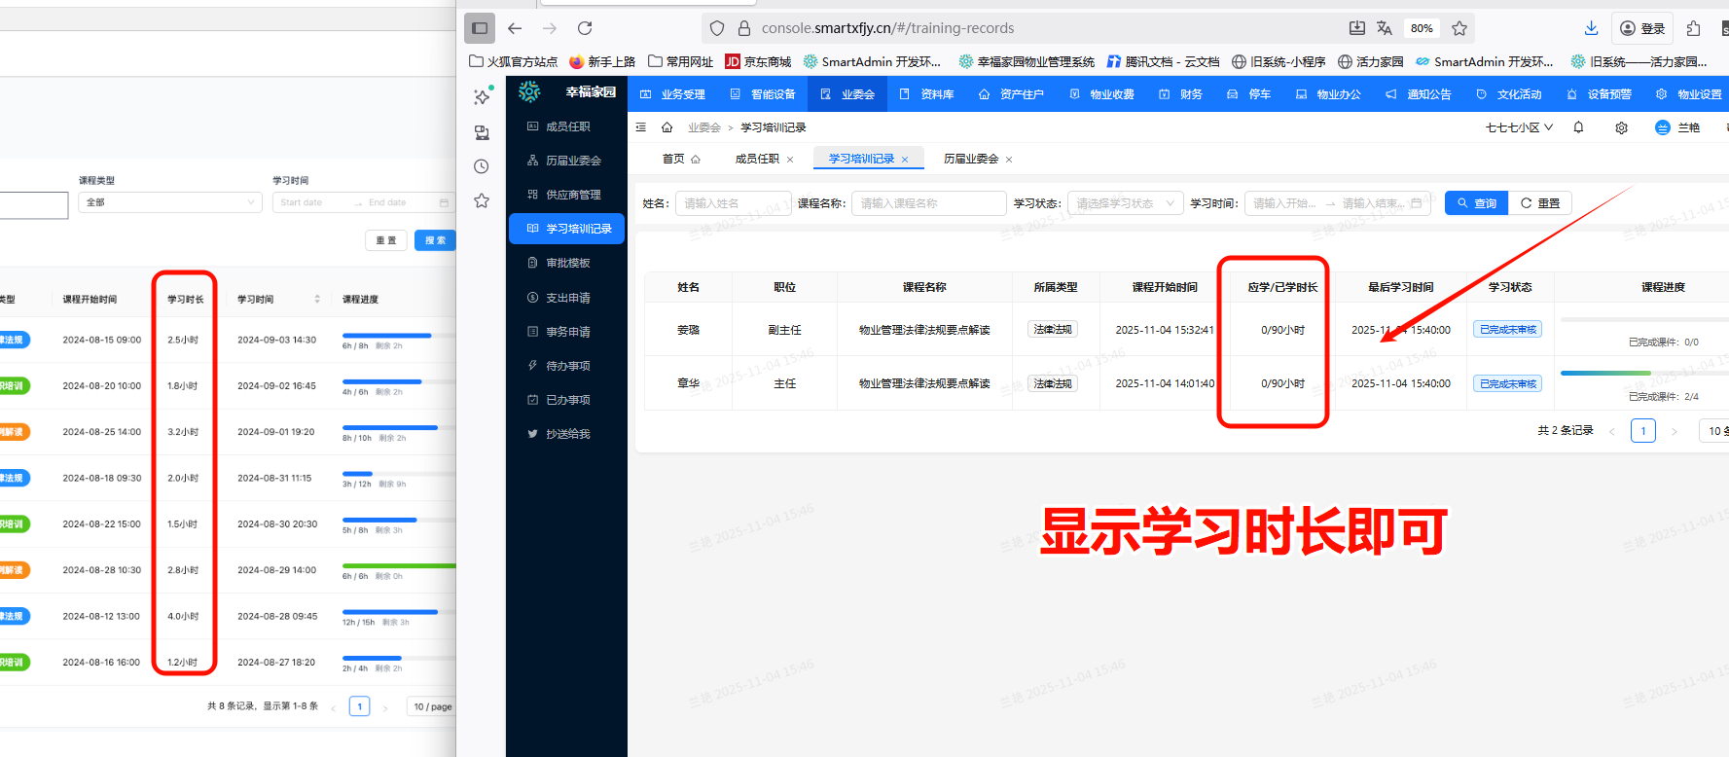Open the 京东商城 bookmark
This screenshot has height=757, width=1729.
[758, 61]
